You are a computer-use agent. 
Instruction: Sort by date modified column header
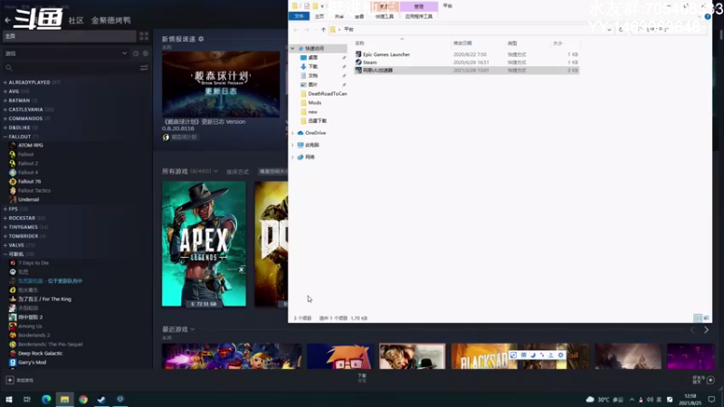(462, 43)
